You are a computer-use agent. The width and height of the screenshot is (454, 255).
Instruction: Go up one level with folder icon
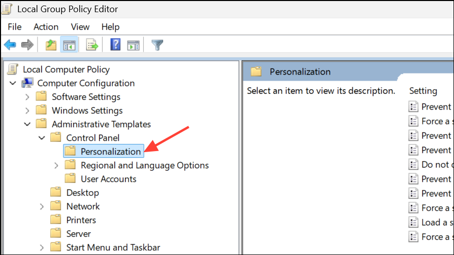51,45
